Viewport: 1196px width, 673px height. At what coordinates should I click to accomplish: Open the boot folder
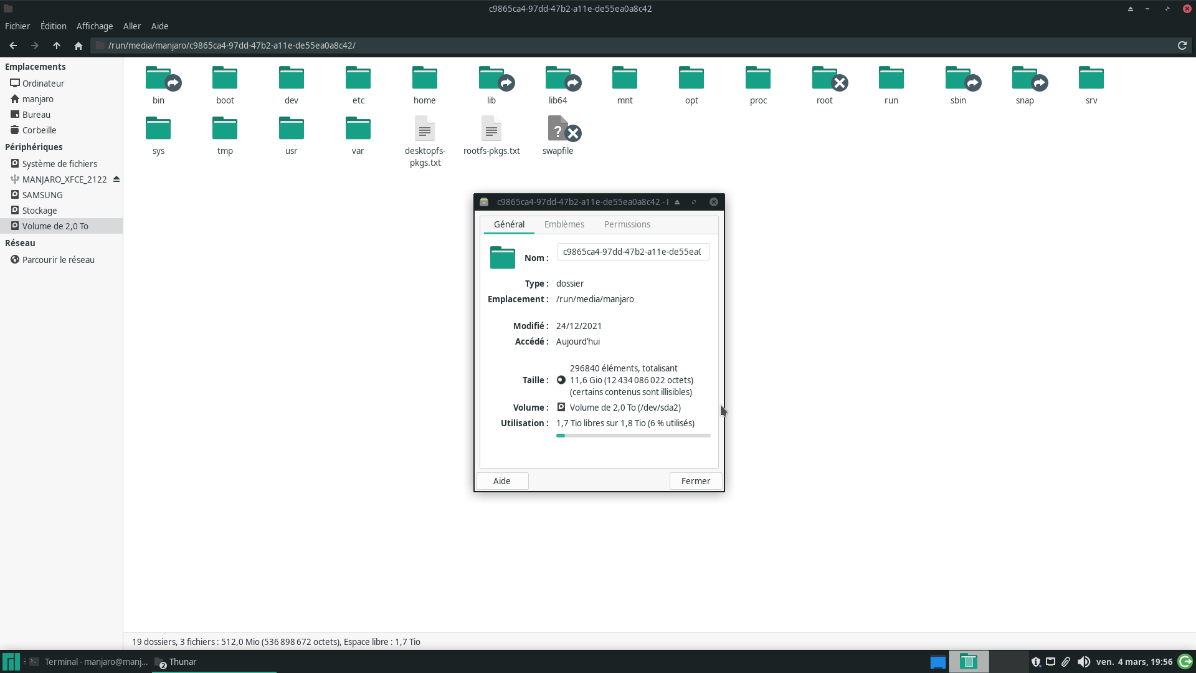(225, 79)
